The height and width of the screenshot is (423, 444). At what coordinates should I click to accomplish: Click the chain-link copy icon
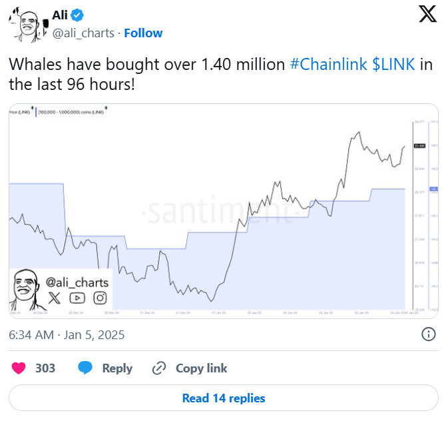click(x=158, y=368)
